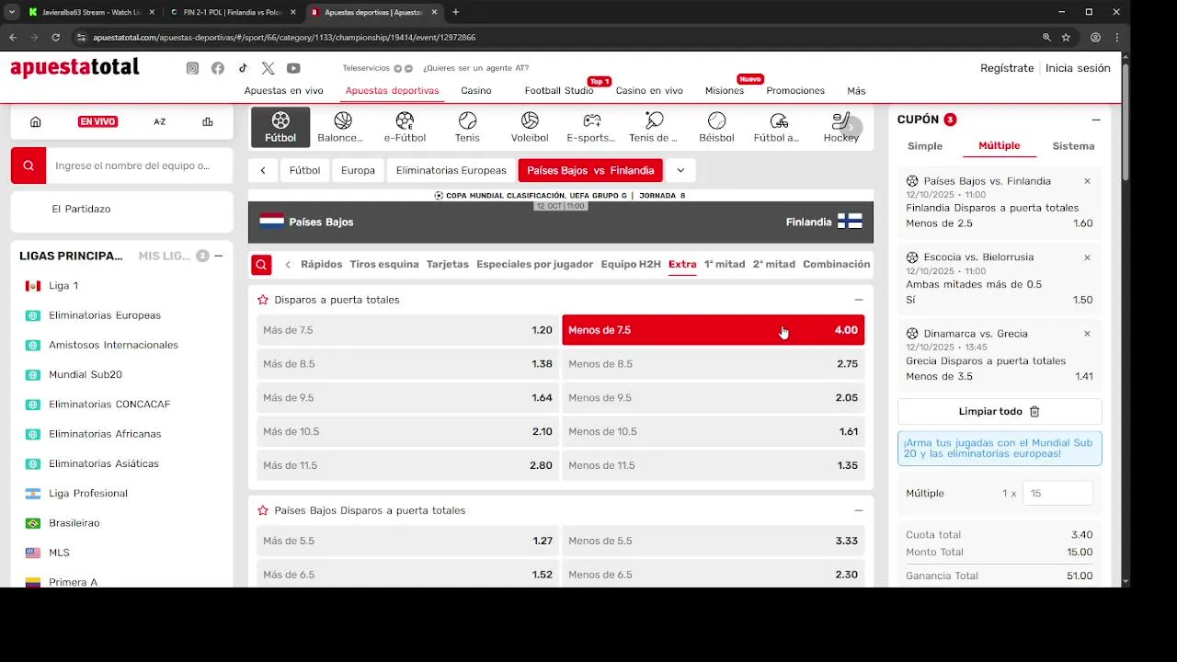1177x662 pixels.
Task: Collapse the Cupón panel
Action: (1096, 120)
